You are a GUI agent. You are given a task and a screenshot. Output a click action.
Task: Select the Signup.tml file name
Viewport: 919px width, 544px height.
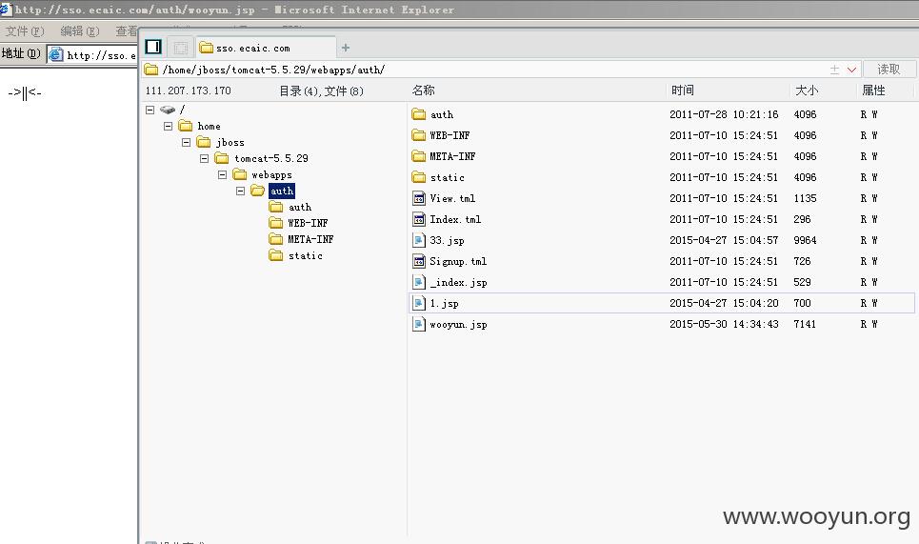(458, 261)
